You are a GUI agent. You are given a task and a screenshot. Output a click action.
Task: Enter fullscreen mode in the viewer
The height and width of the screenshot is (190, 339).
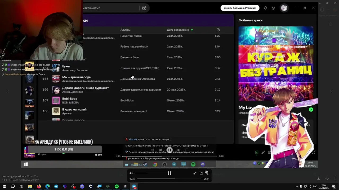pyautogui.click(x=195, y=173)
